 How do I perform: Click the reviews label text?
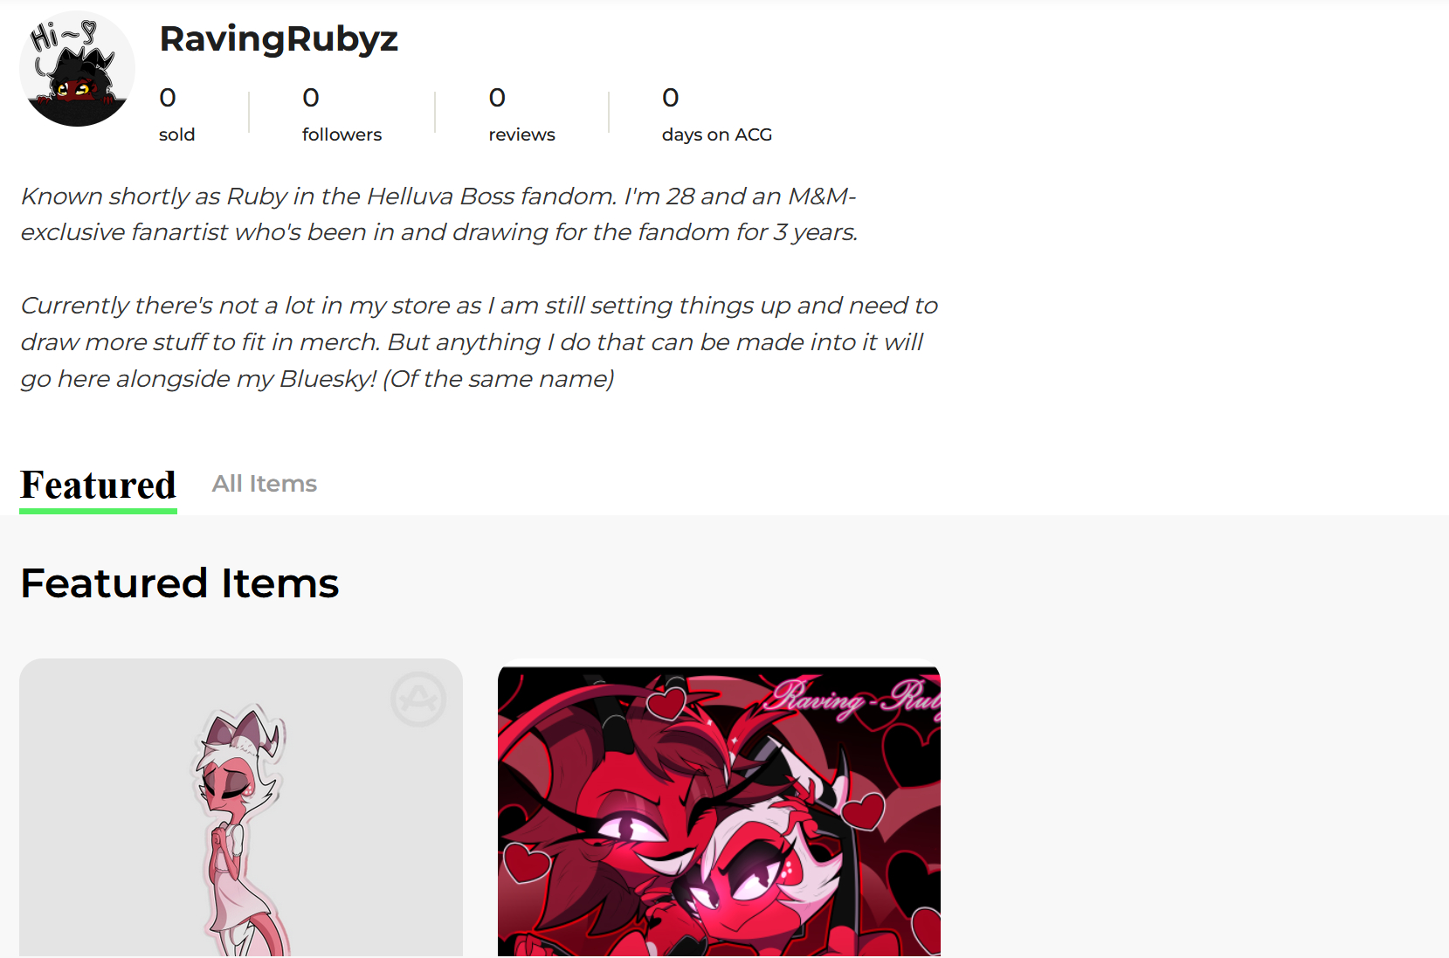tap(521, 134)
